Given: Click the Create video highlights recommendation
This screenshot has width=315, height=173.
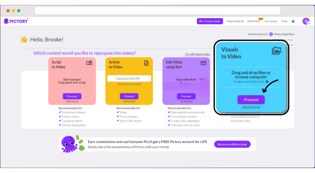Looking at the screenshot, I should 185,121.
